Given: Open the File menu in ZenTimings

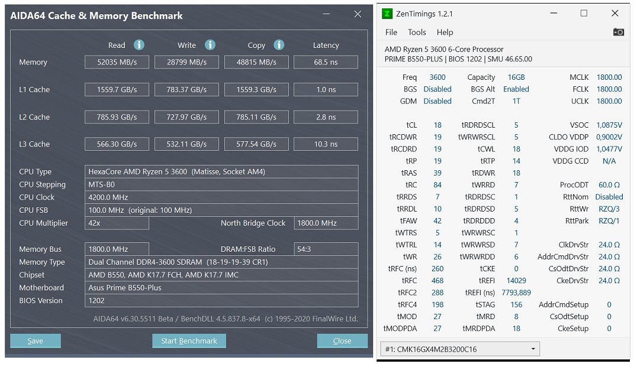Looking at the screenshot, I should pos(391,33).
